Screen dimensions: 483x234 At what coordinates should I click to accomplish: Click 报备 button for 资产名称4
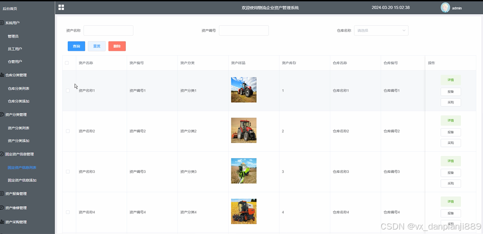pyautogui.click(x=451, y=213)
